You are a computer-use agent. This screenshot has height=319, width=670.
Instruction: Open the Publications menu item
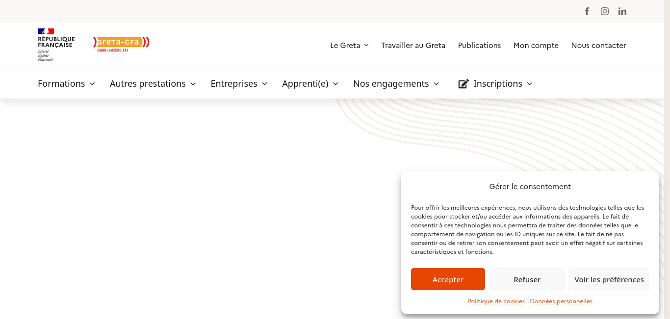point(479,45)
